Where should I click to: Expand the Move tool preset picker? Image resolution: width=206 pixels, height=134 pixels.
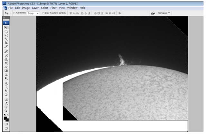[8, 13]
